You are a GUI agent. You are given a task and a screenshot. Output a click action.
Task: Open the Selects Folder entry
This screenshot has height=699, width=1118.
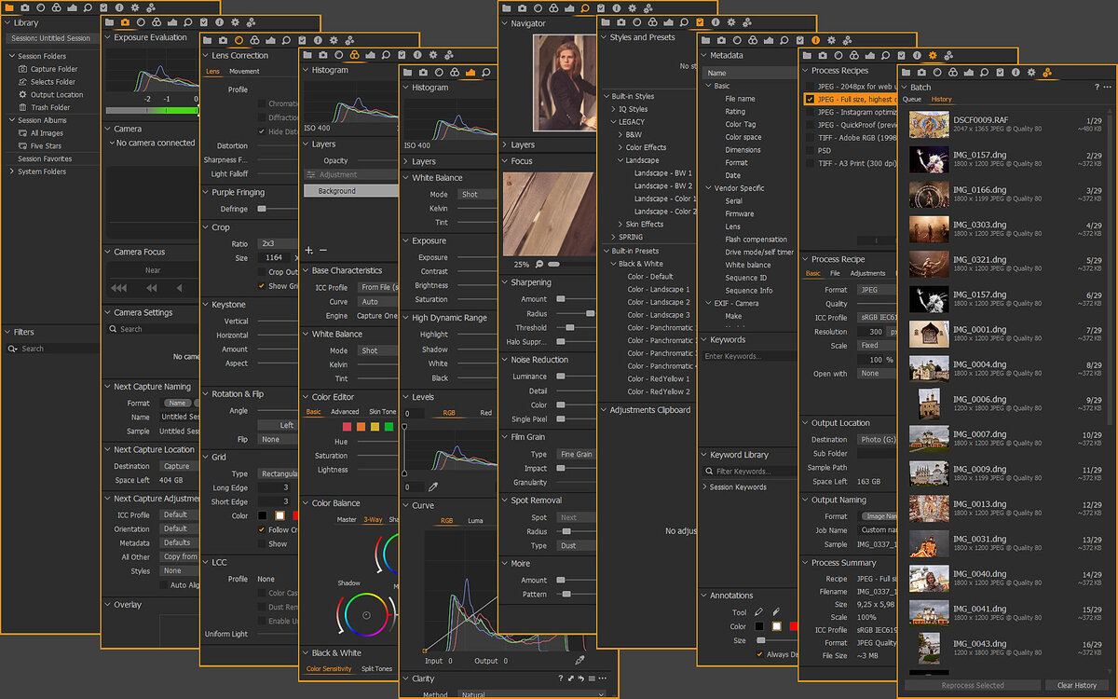click(46, 82)
